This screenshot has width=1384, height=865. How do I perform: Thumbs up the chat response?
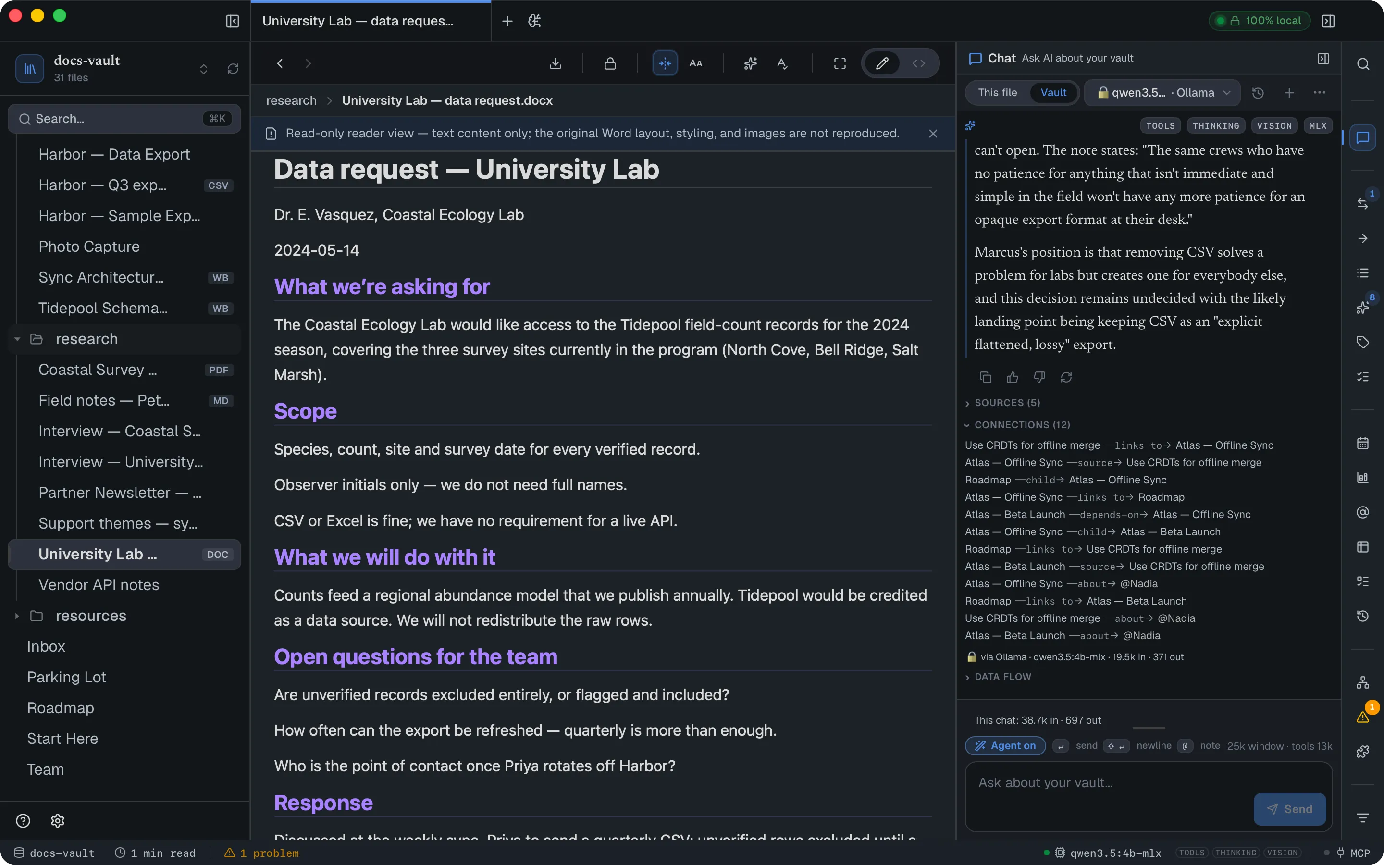pyautogui.click(x=1012, y=377)
